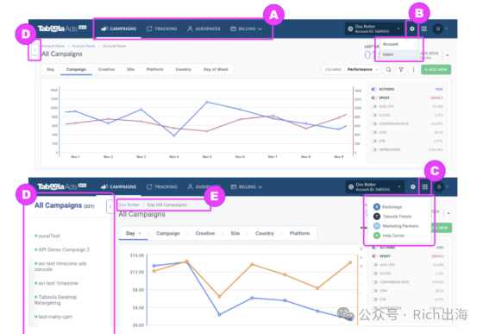Open Help Center from the apps menu
Screen dimensions: 483x334
[x=389, y=236]
